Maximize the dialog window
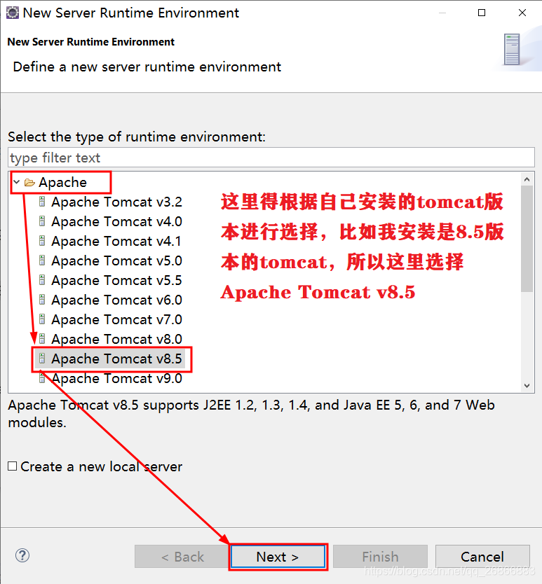This screenshot has width=542, height=584. (x=482, y=13)
